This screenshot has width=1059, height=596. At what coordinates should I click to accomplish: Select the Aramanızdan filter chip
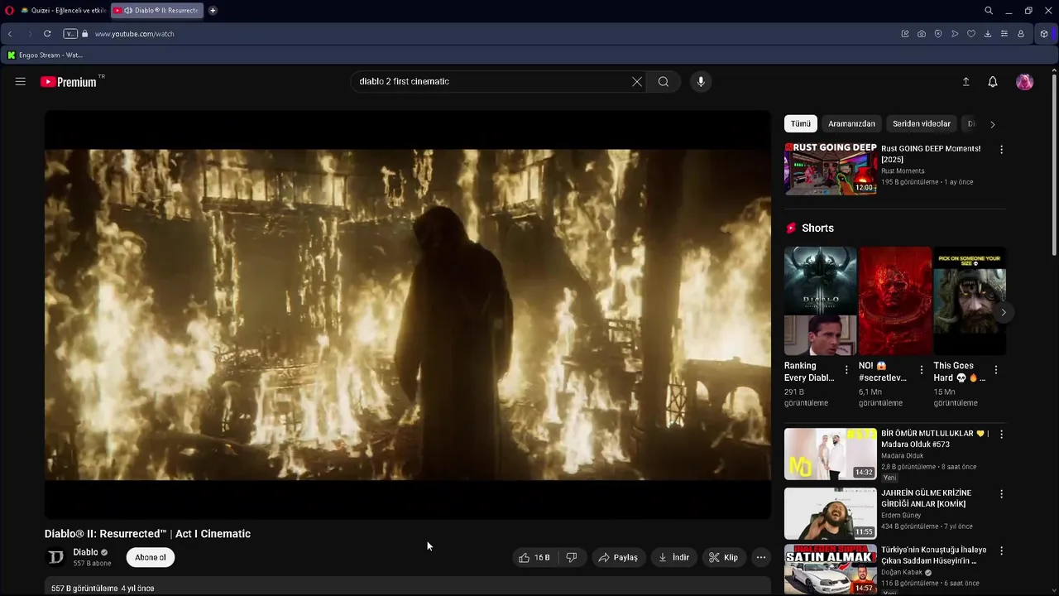click(x=851, y=123)
